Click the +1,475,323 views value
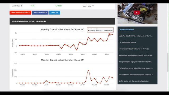The image size is (169, 95). pos(58,6)
